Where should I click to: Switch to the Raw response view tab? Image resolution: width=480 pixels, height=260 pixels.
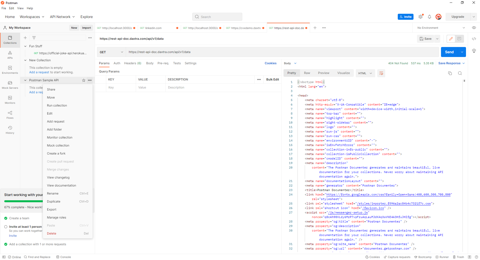pyautogui.click(x=307, y=73)
